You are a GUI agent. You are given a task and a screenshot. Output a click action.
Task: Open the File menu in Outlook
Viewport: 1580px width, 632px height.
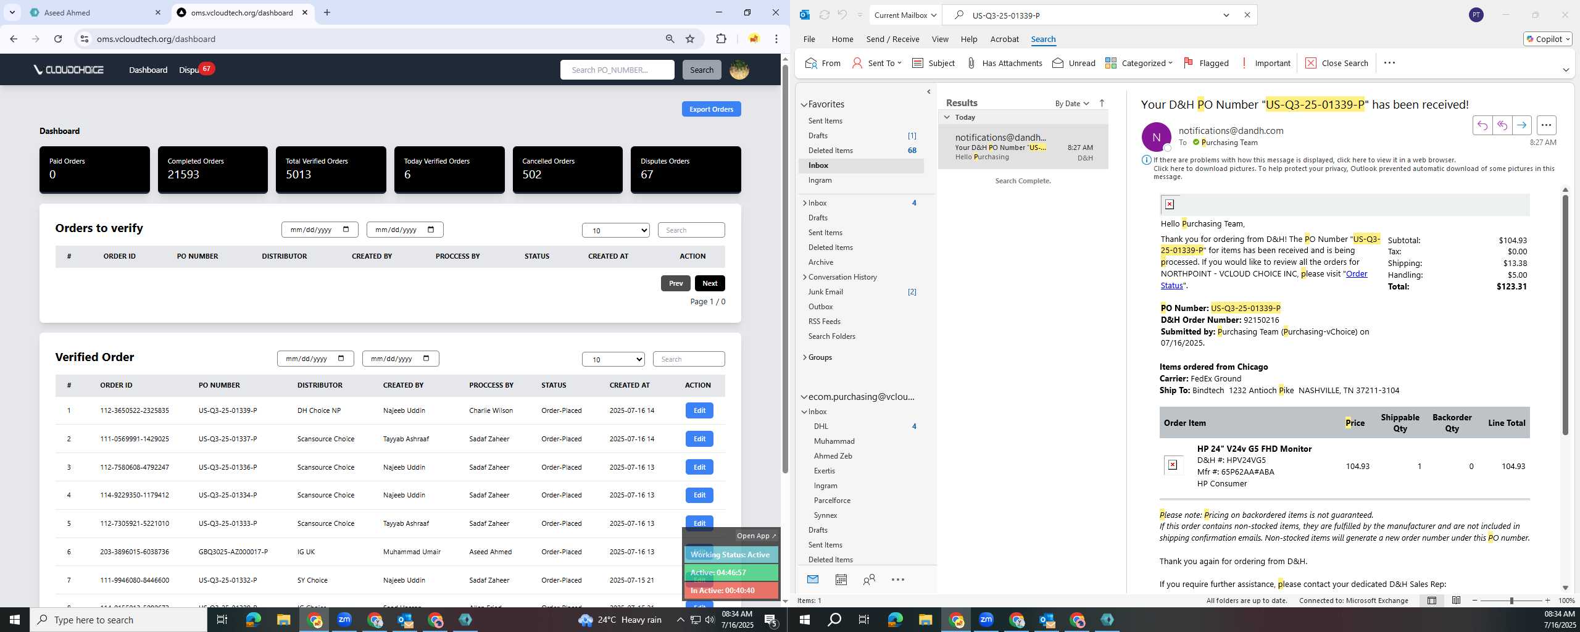[809, 39]
